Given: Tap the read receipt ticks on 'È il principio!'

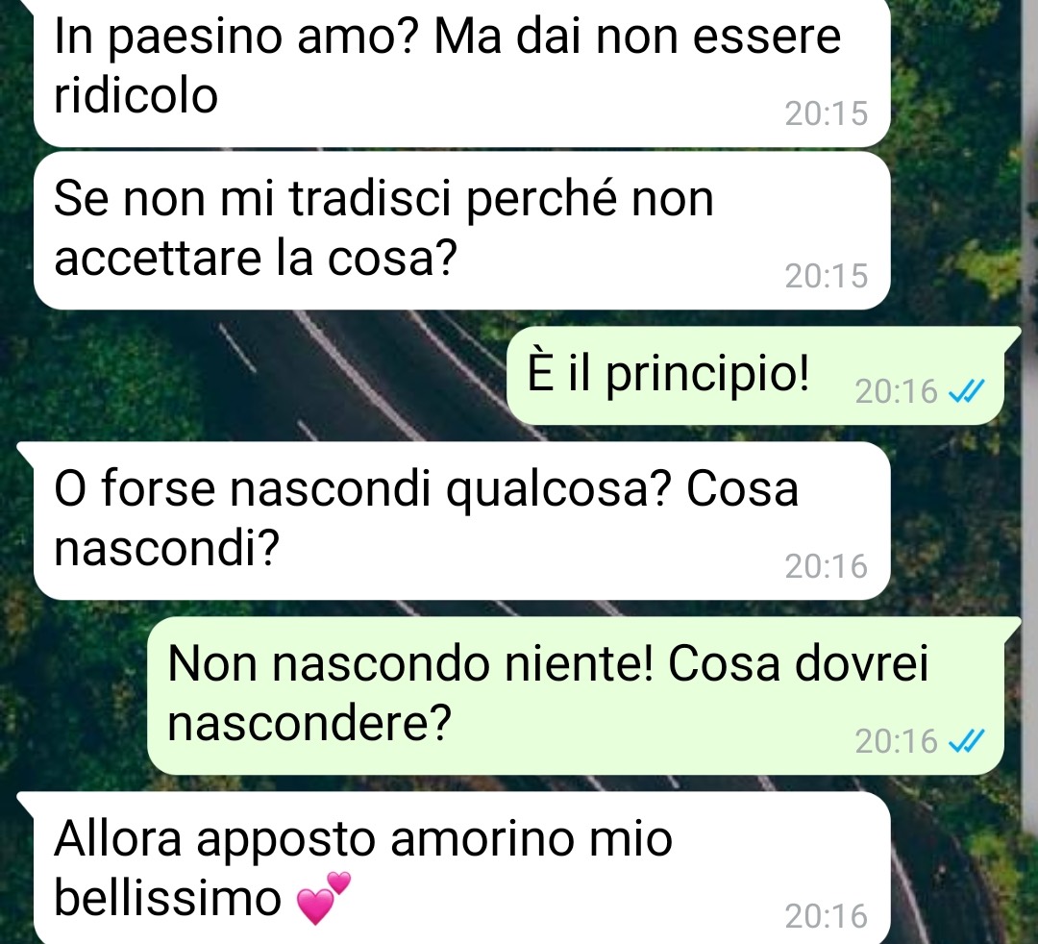Looking at the screenshot, I should 967,390.
